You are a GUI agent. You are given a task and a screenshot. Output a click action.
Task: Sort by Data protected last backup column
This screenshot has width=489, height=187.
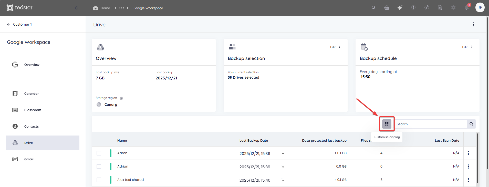click(324, 141)
